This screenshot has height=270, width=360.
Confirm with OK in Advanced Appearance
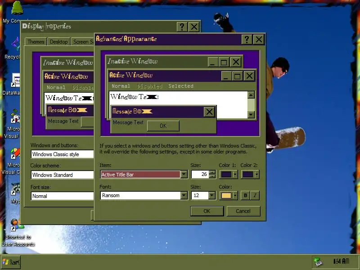(207, 211)
